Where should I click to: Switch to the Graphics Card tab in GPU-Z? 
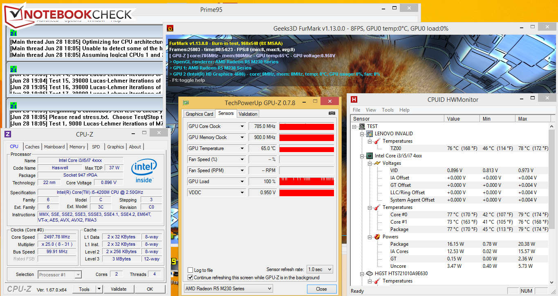coord(199,114)
